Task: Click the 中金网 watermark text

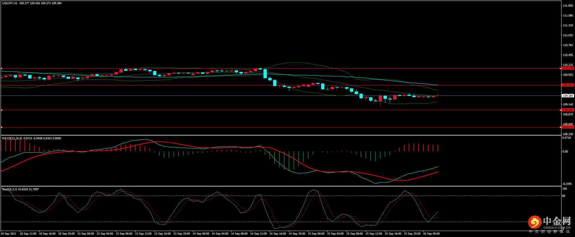Action: click(x=557, y=221)
